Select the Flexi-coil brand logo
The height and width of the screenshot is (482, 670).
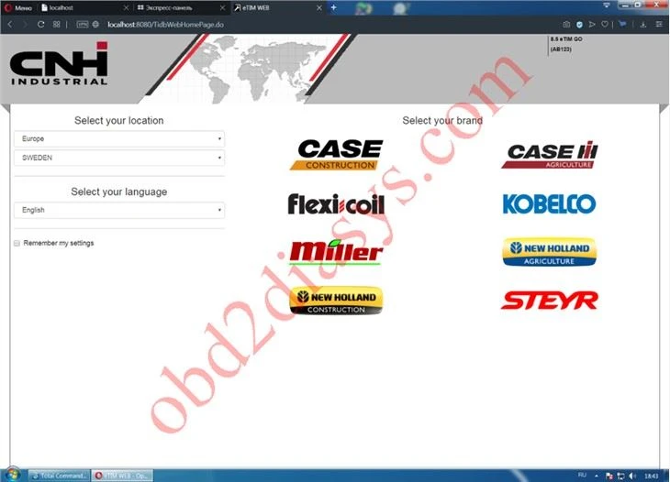pyautogui.click(x=336, y=204)
